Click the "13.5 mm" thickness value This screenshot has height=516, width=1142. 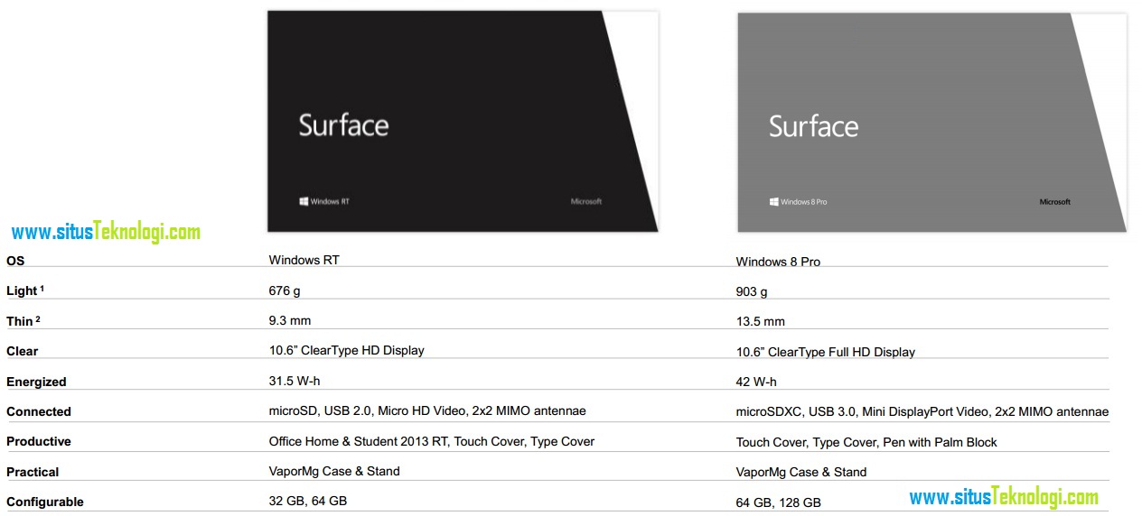(761, 321)
